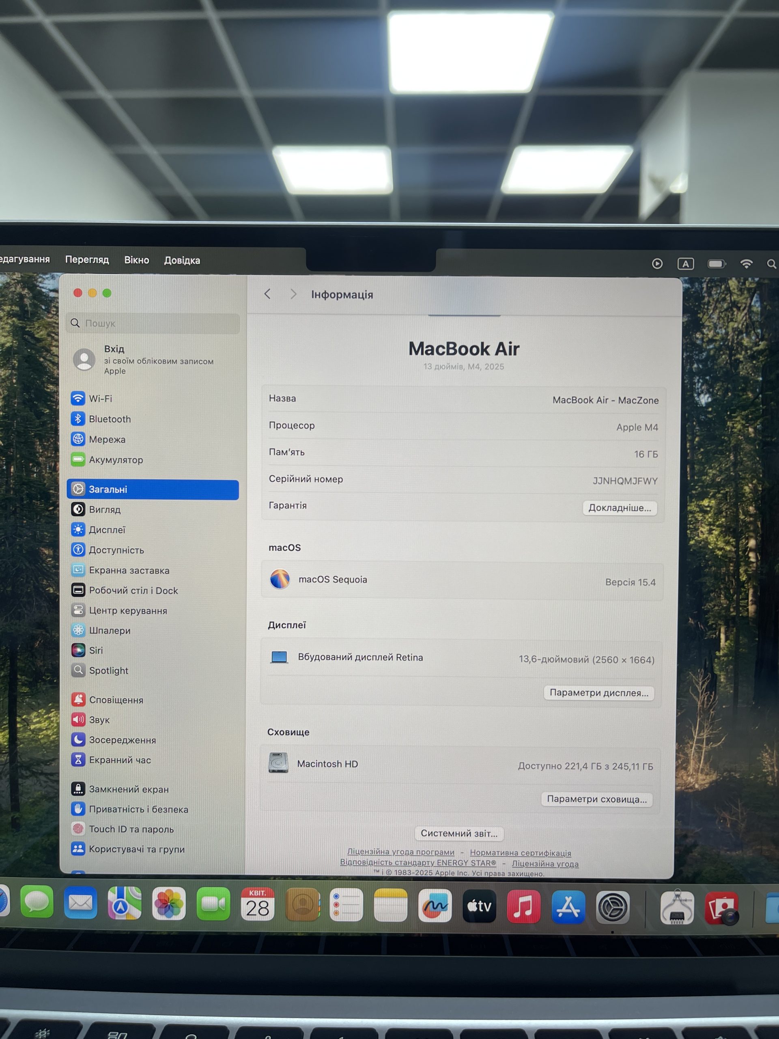779x1039 pixels.
Task: Click battery status icon in menu bar
Action: click(x=717, y=263)
